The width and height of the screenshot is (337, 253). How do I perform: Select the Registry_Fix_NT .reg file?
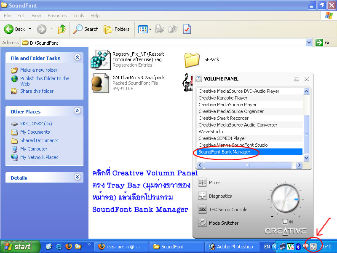(128, 59)
